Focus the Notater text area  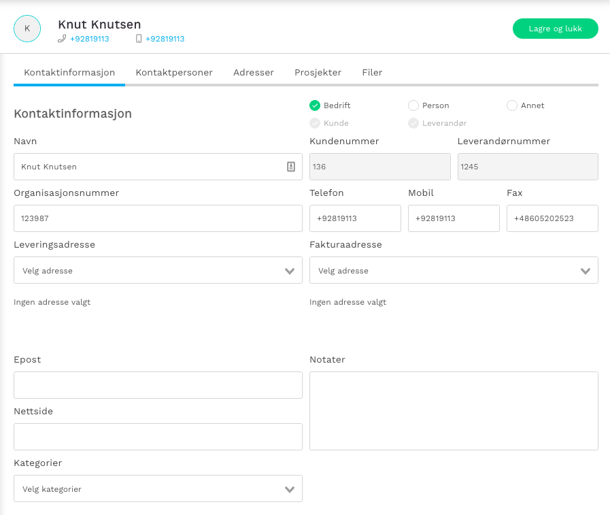(x=454, y=410)
